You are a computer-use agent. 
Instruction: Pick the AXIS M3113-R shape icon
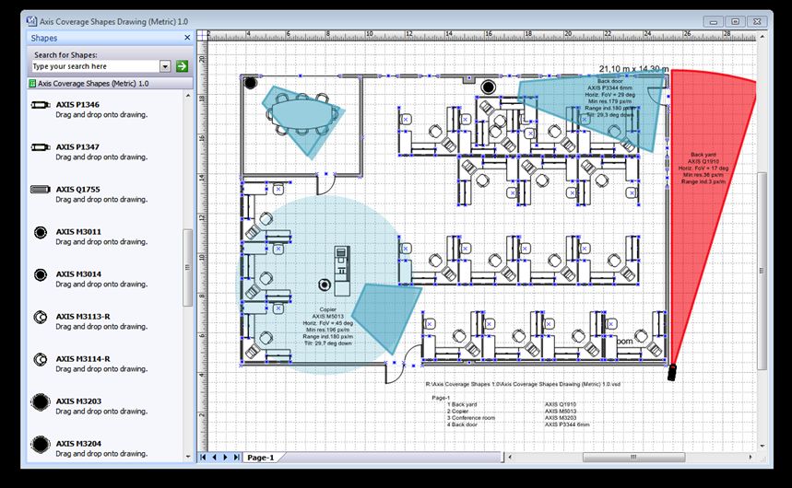40,317
